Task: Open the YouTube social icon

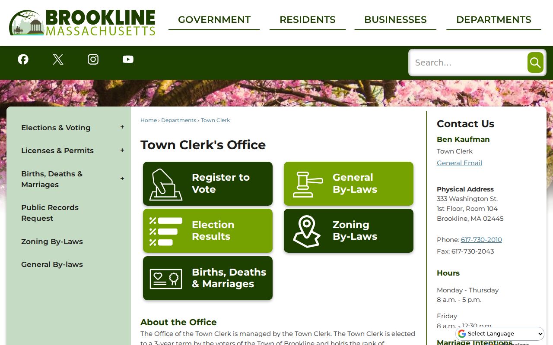Action: [128, 59]
